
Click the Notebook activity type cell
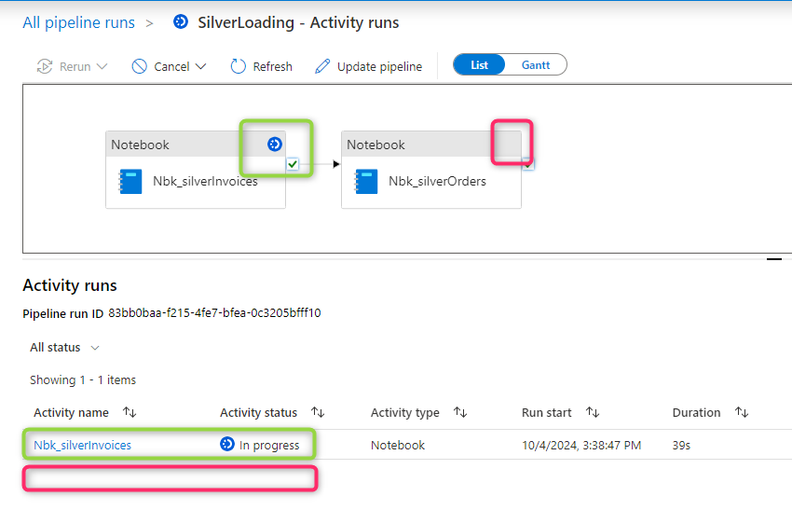pos(398,445)
